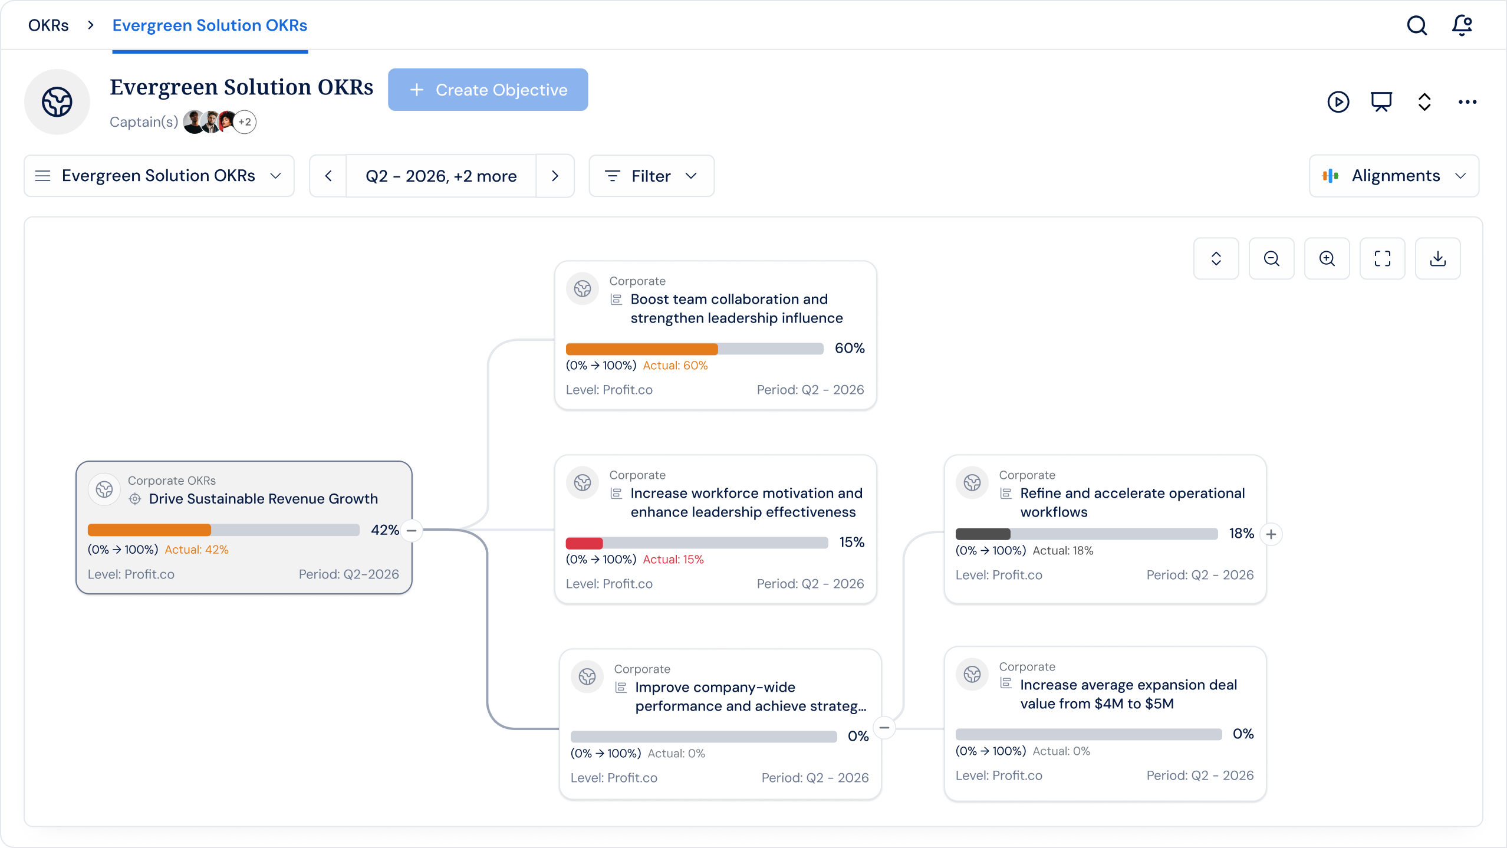Zoom out the alignment canvas
This screenshot has height=848, width=1507.
pos(1271,258)
